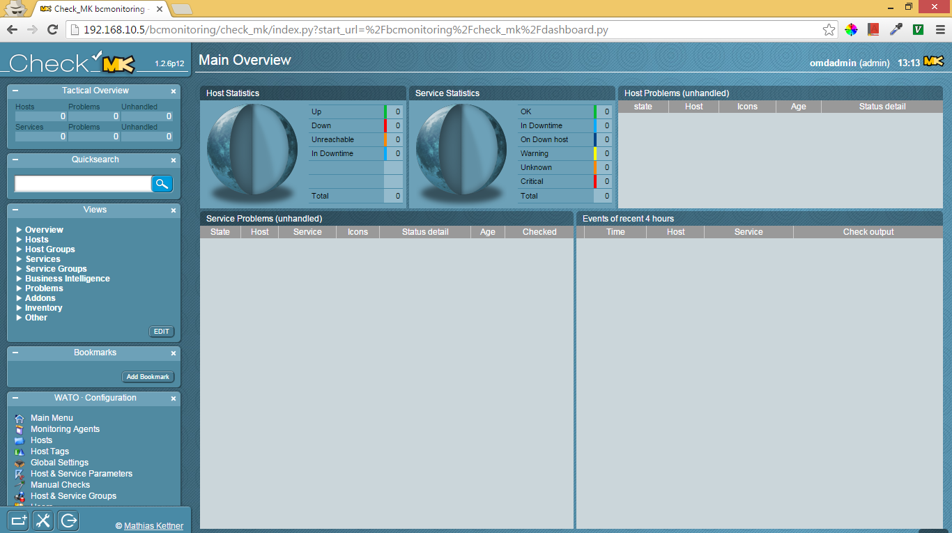Click the Quicksearch magnifier button

(x=162, y=184)
